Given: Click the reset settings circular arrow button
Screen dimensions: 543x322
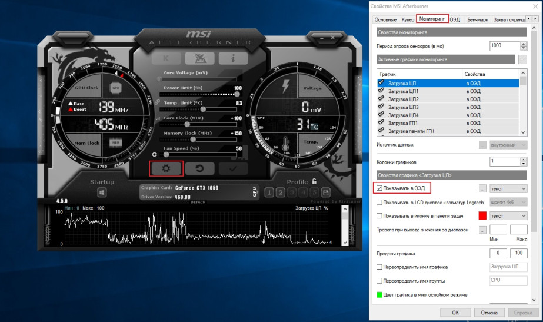Looking at the screenshot, I should (x=199, y=168).
